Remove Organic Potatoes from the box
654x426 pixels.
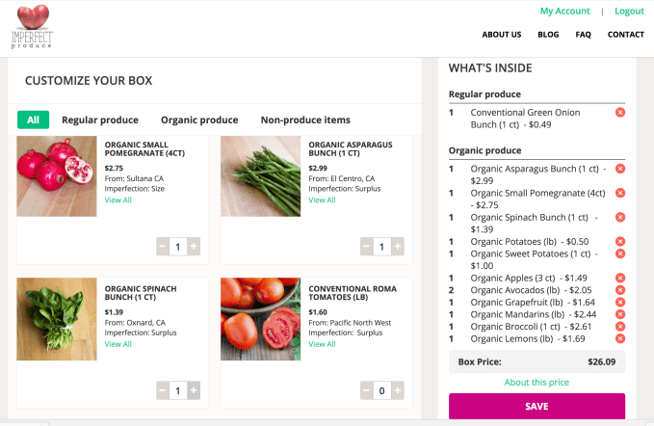(x=620, y=241)
